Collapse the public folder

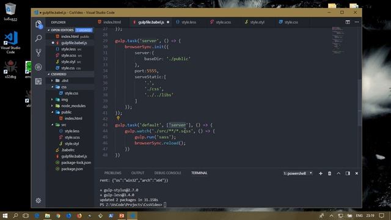click(x=67, y=112)
